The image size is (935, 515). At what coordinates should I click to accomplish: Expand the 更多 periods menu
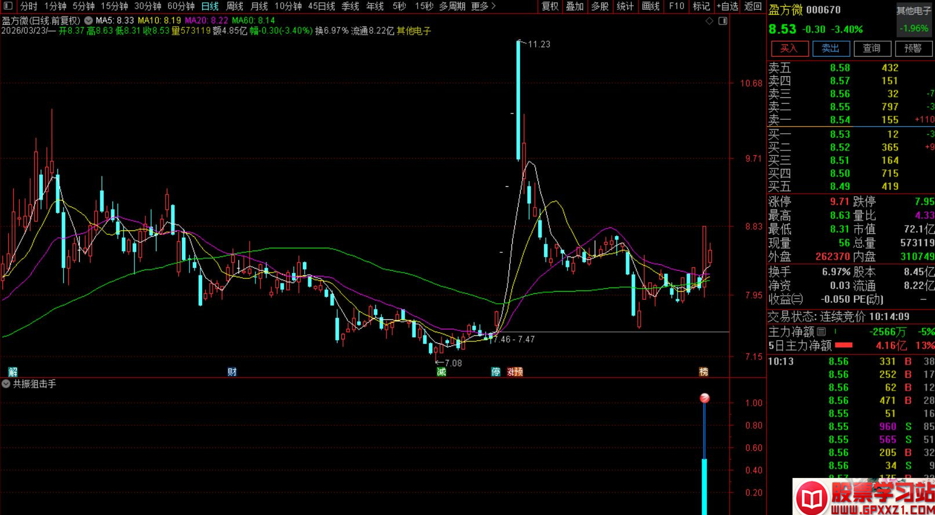pos(484,6)
